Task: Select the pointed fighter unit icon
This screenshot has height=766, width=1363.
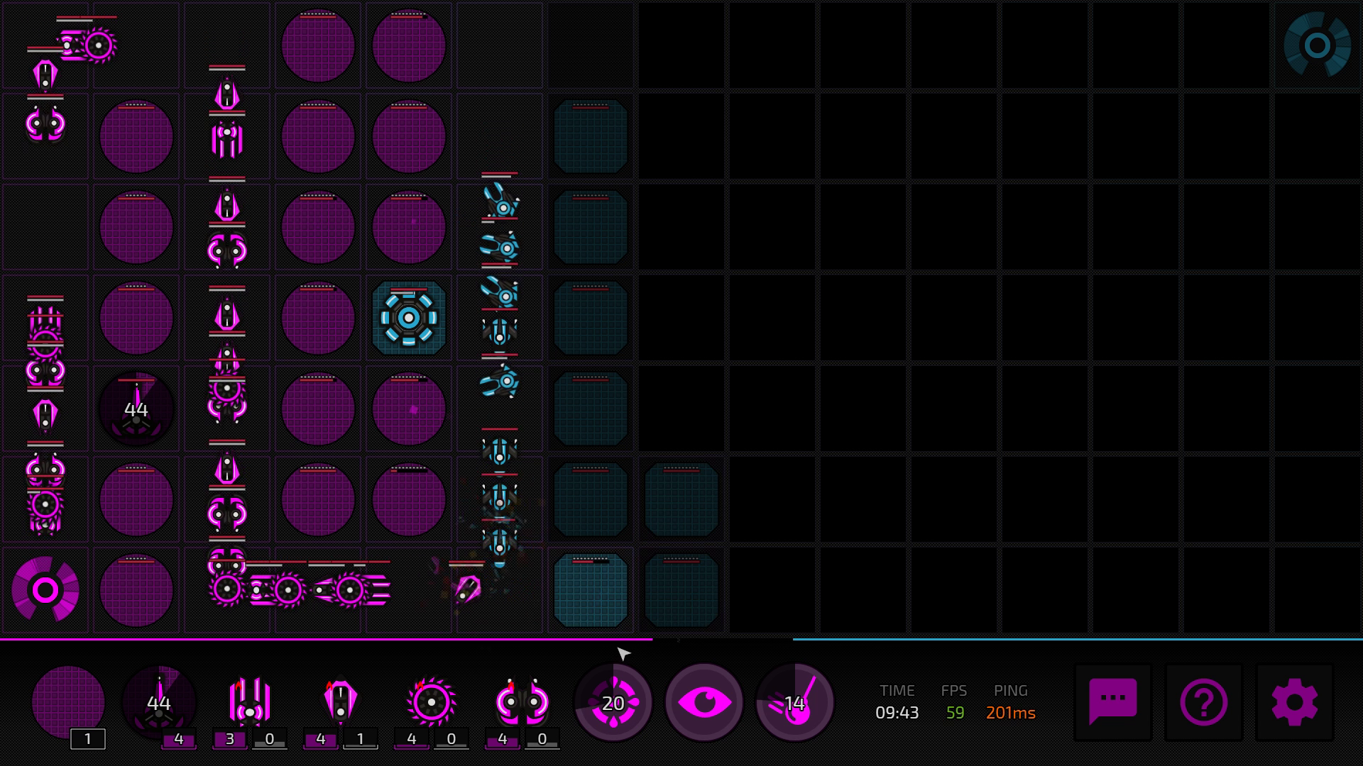Action: tap(340, 702)
